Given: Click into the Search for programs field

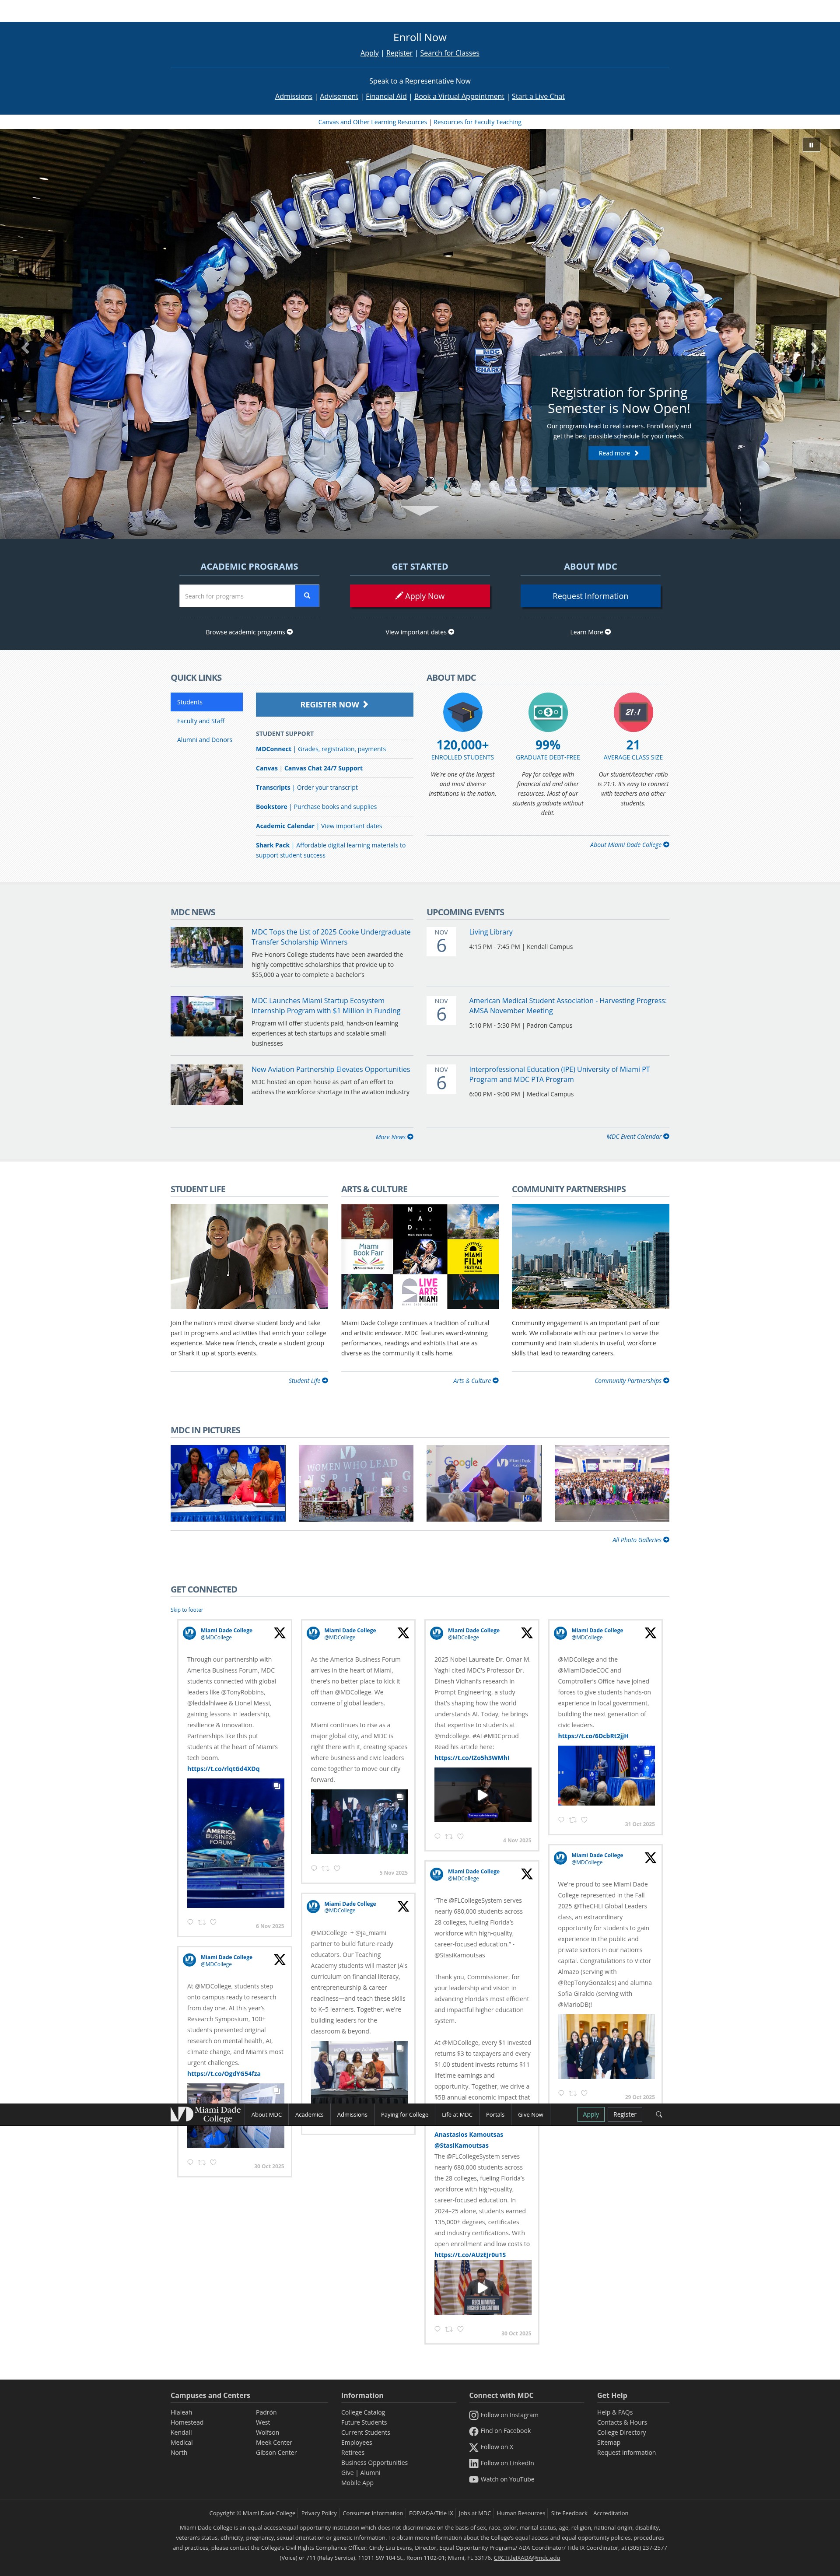Looking at the screenshot, I should pos(237,596).
